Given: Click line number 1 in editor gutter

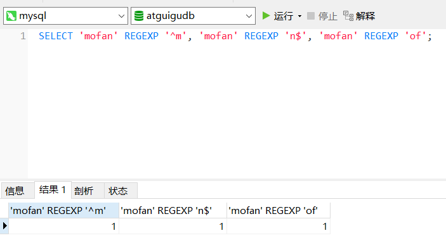Looking at the screenshot, I should click(x=23, y=36).
